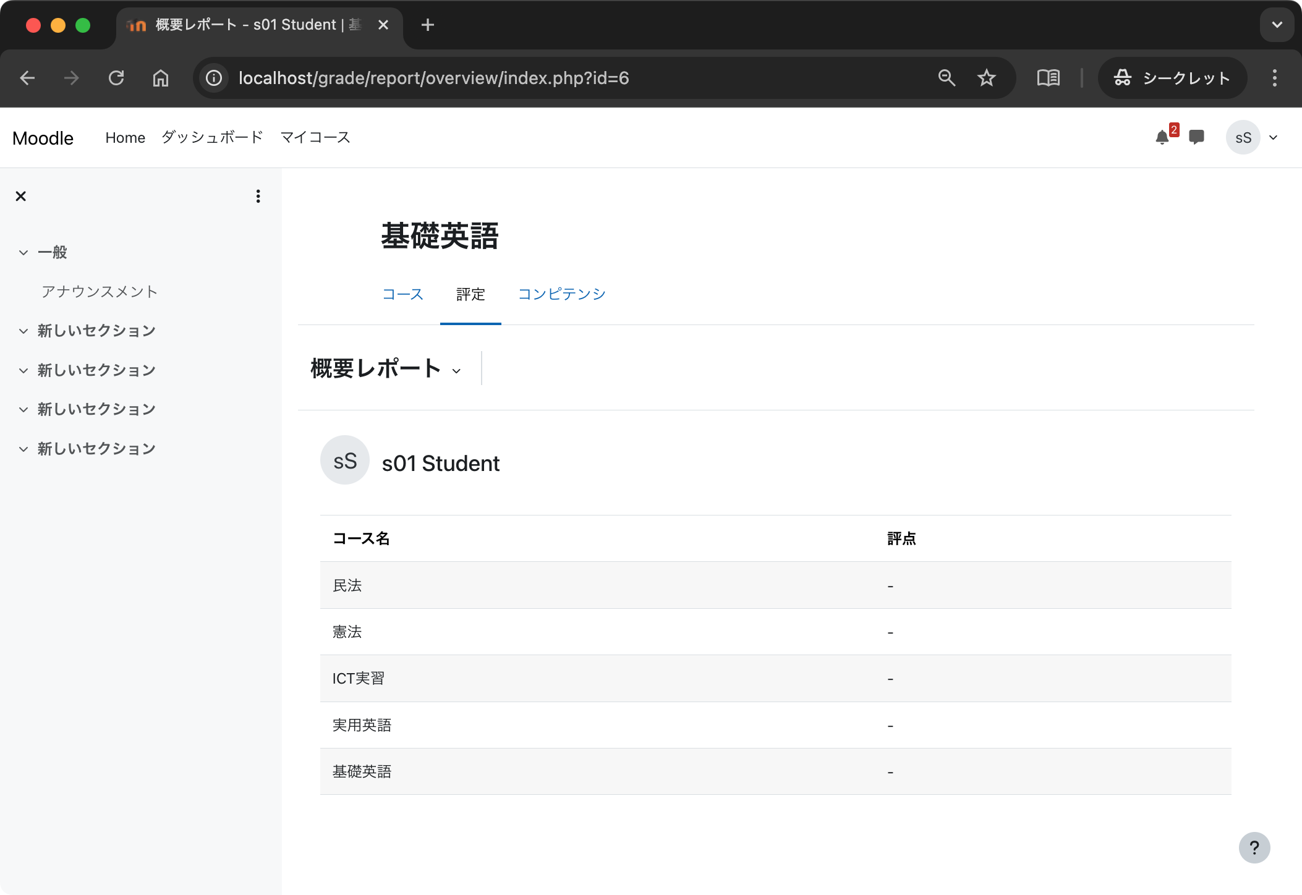Click the browser home icon

point(161,78)
